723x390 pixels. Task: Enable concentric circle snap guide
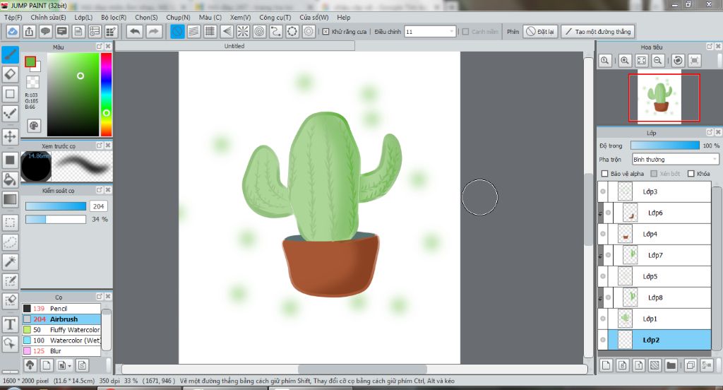[260, 31]
